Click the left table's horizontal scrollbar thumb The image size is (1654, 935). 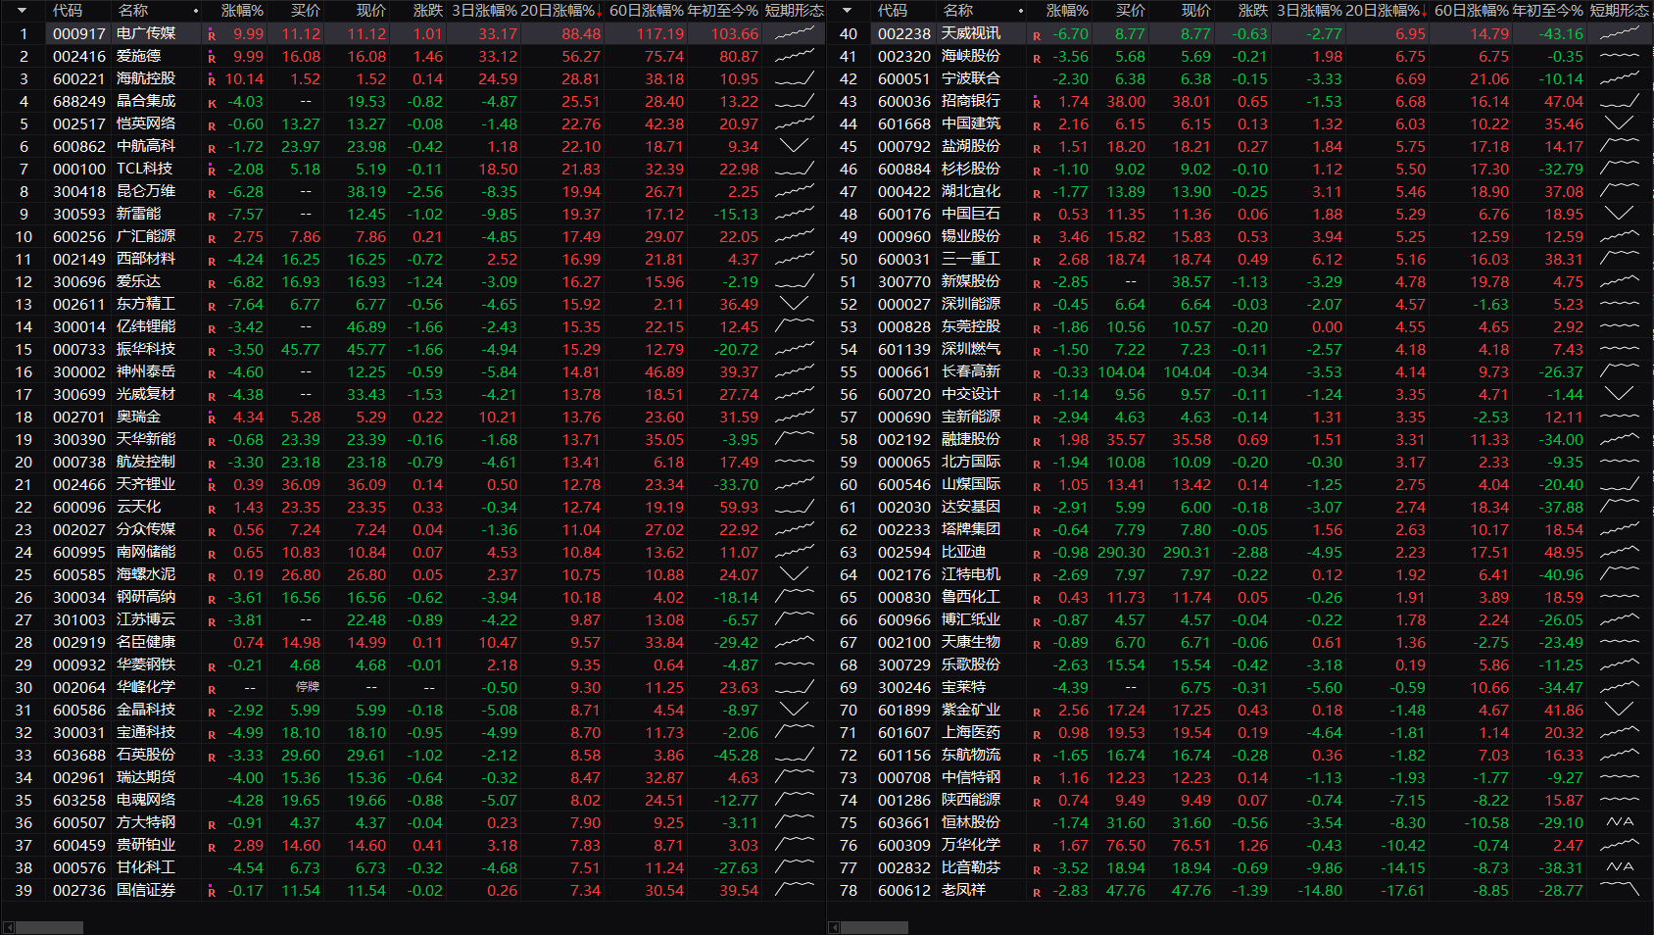tap(49, 927)
